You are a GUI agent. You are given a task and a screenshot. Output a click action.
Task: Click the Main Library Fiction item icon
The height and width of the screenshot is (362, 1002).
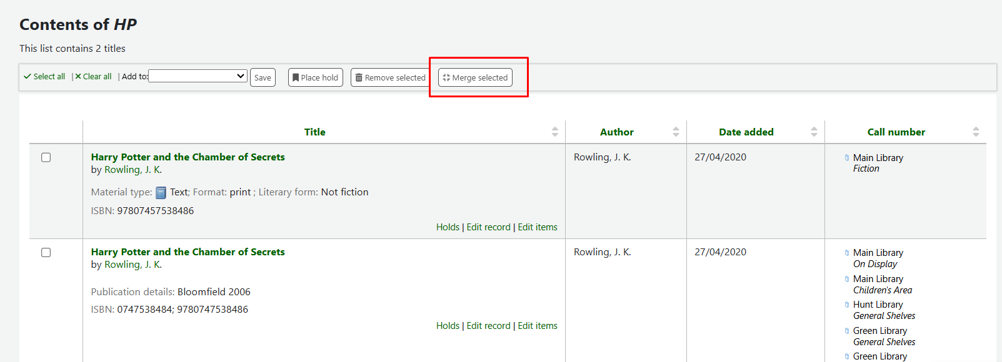tap(847, 158)
